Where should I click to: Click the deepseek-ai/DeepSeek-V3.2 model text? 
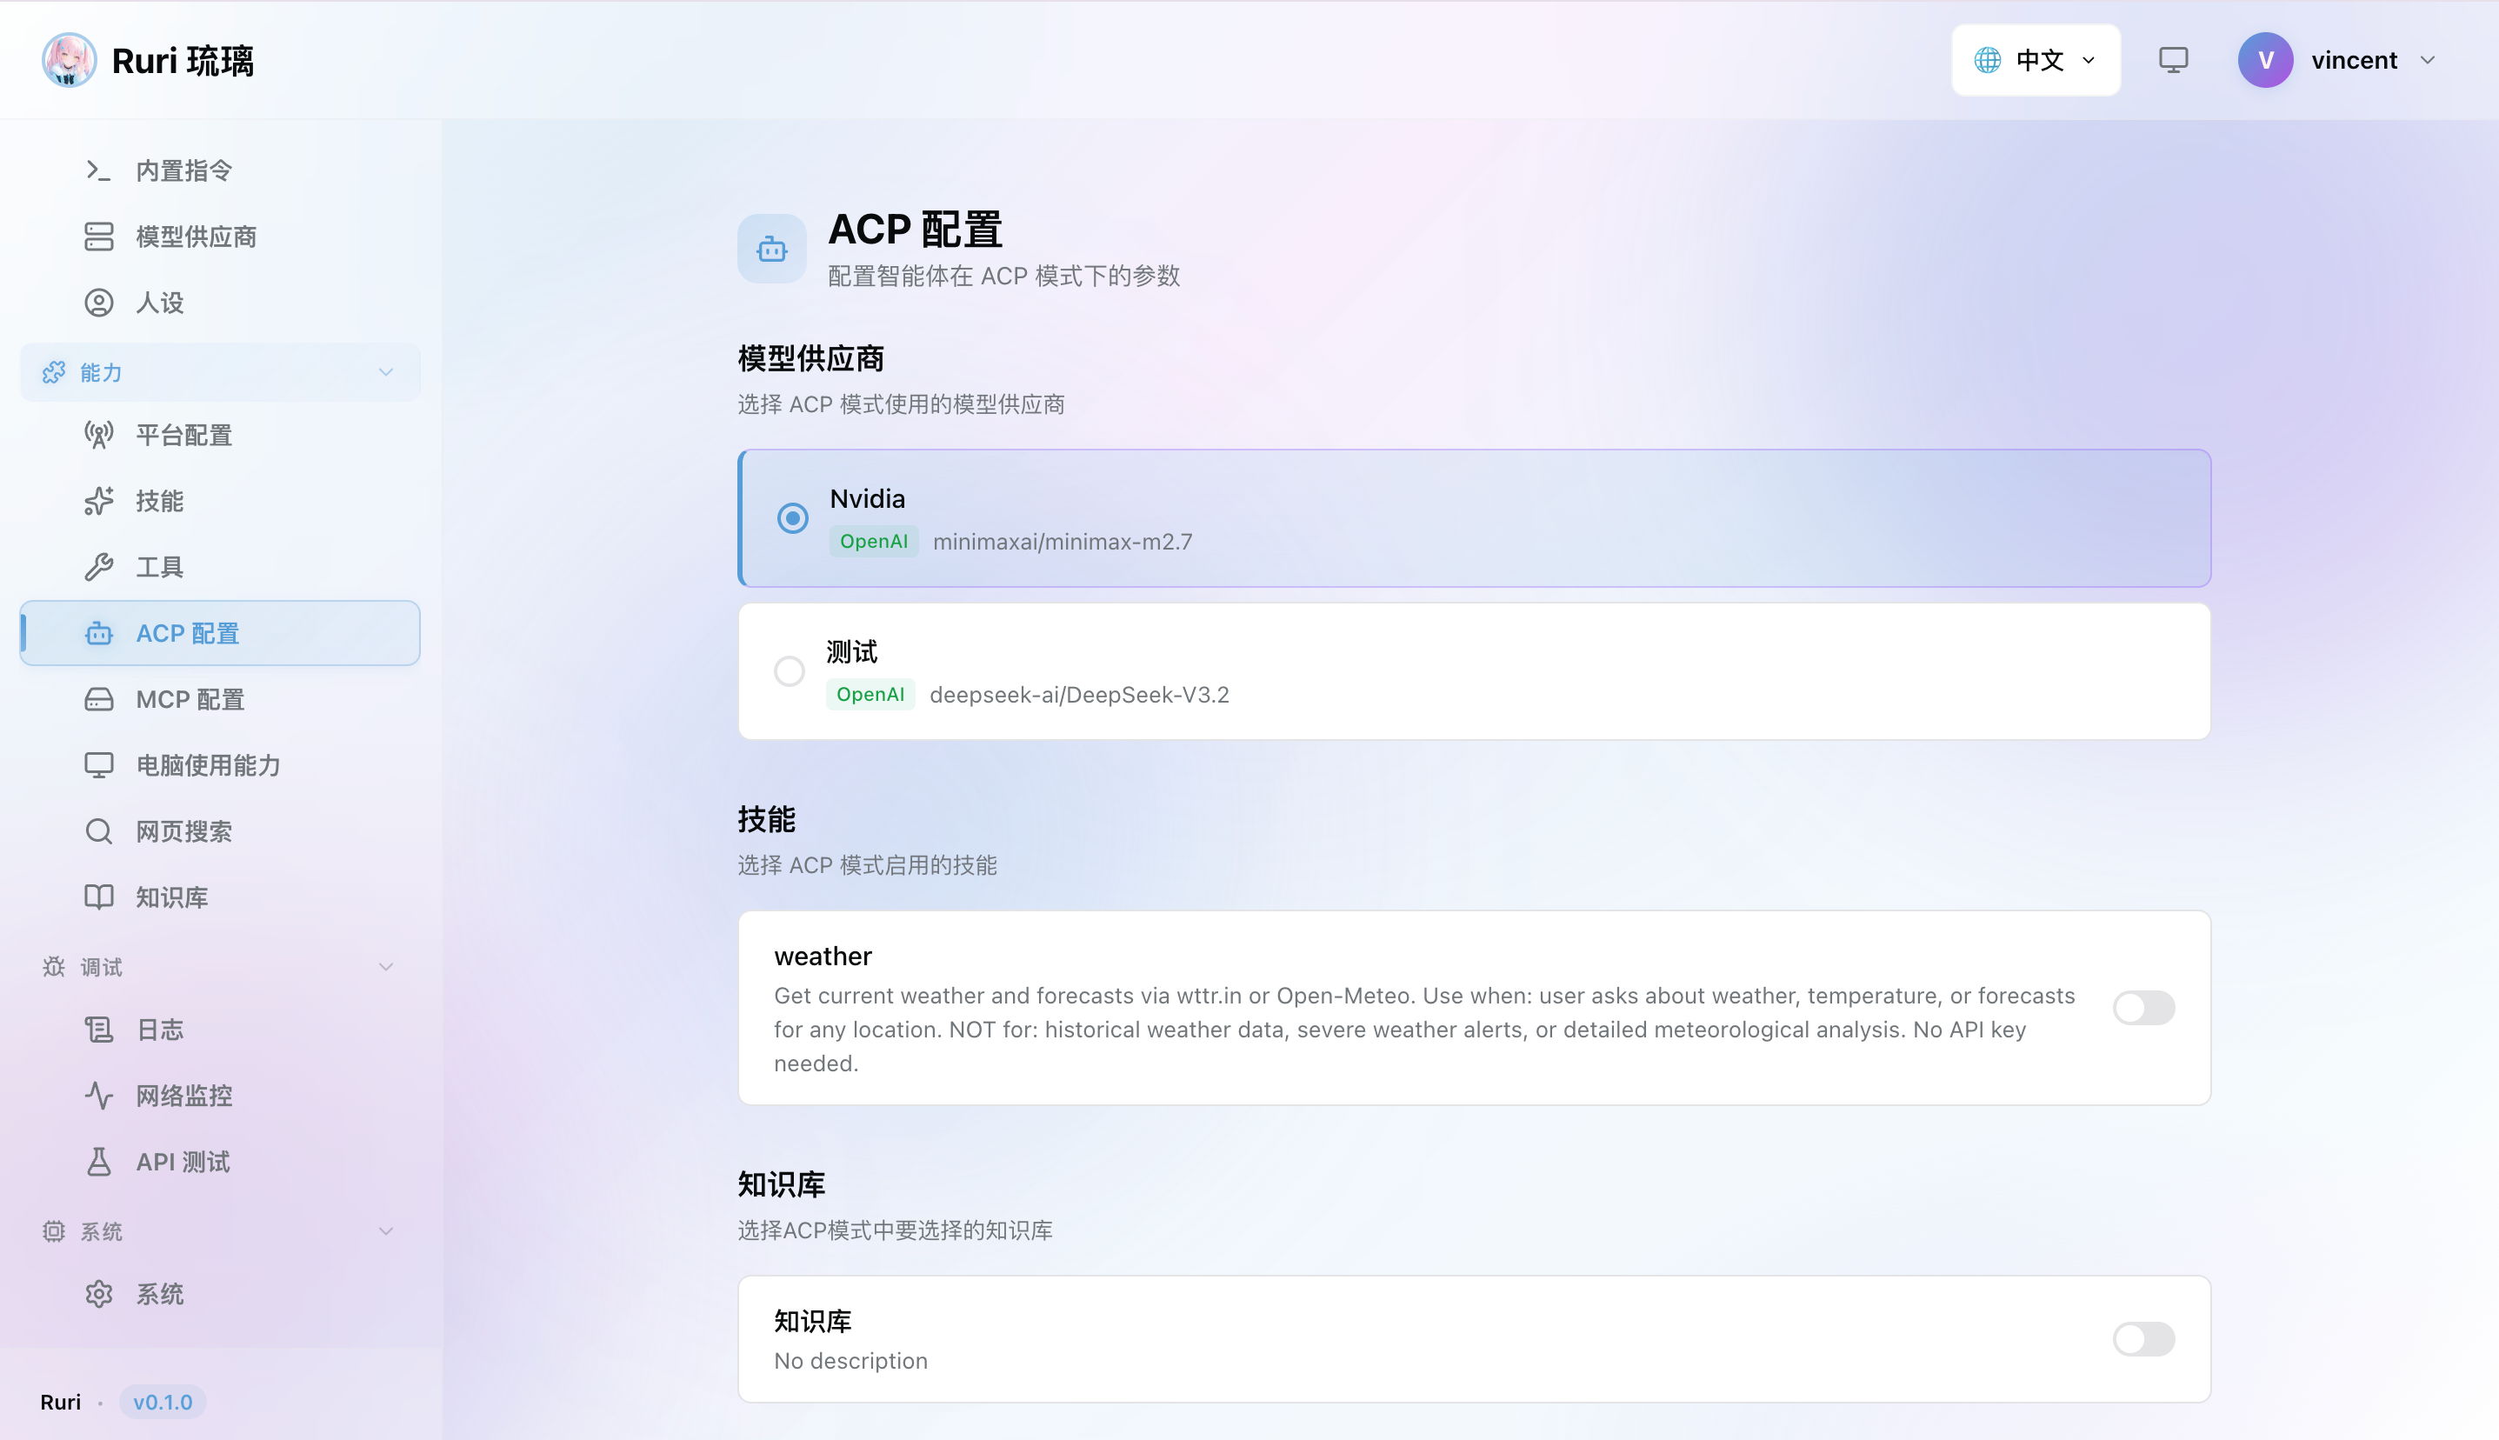pos(1079,694)
